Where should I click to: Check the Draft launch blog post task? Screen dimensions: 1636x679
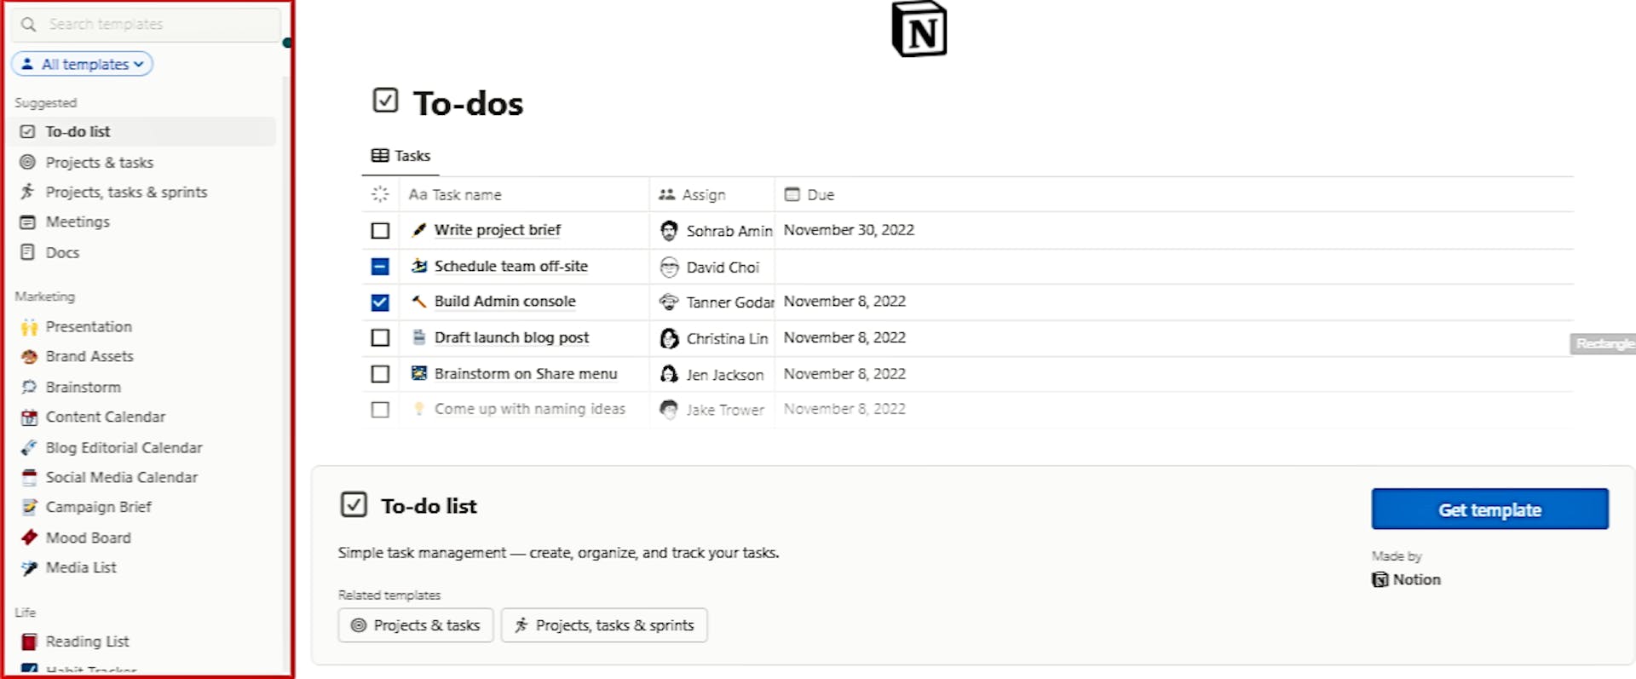coord(380,337)
